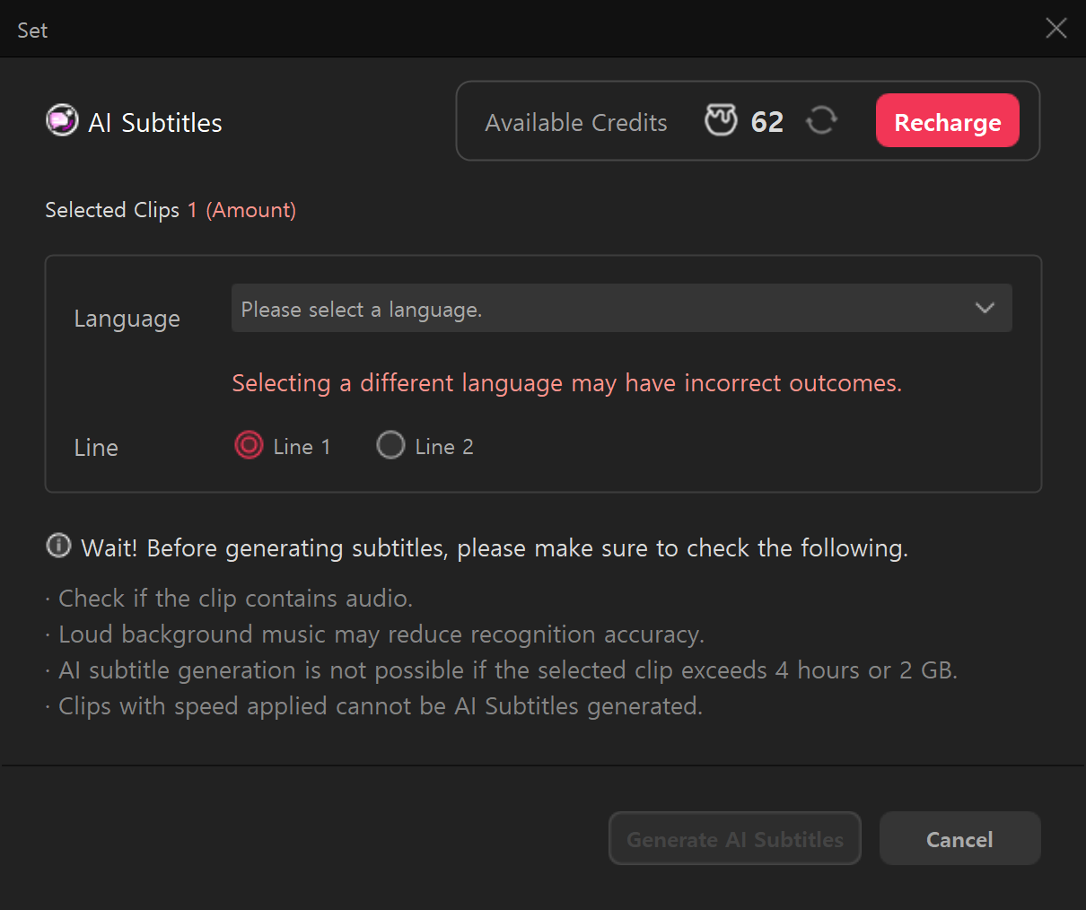Image resolution: width=1086 pixels, height=910 pixels.
Task: Click the credits jar icon
Action: pos(721,120)
